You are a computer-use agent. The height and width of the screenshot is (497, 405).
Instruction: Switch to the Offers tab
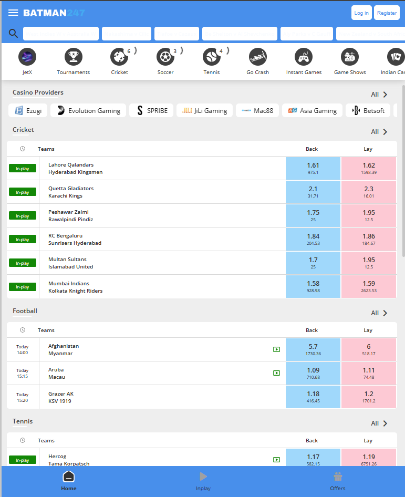[338, 481]
